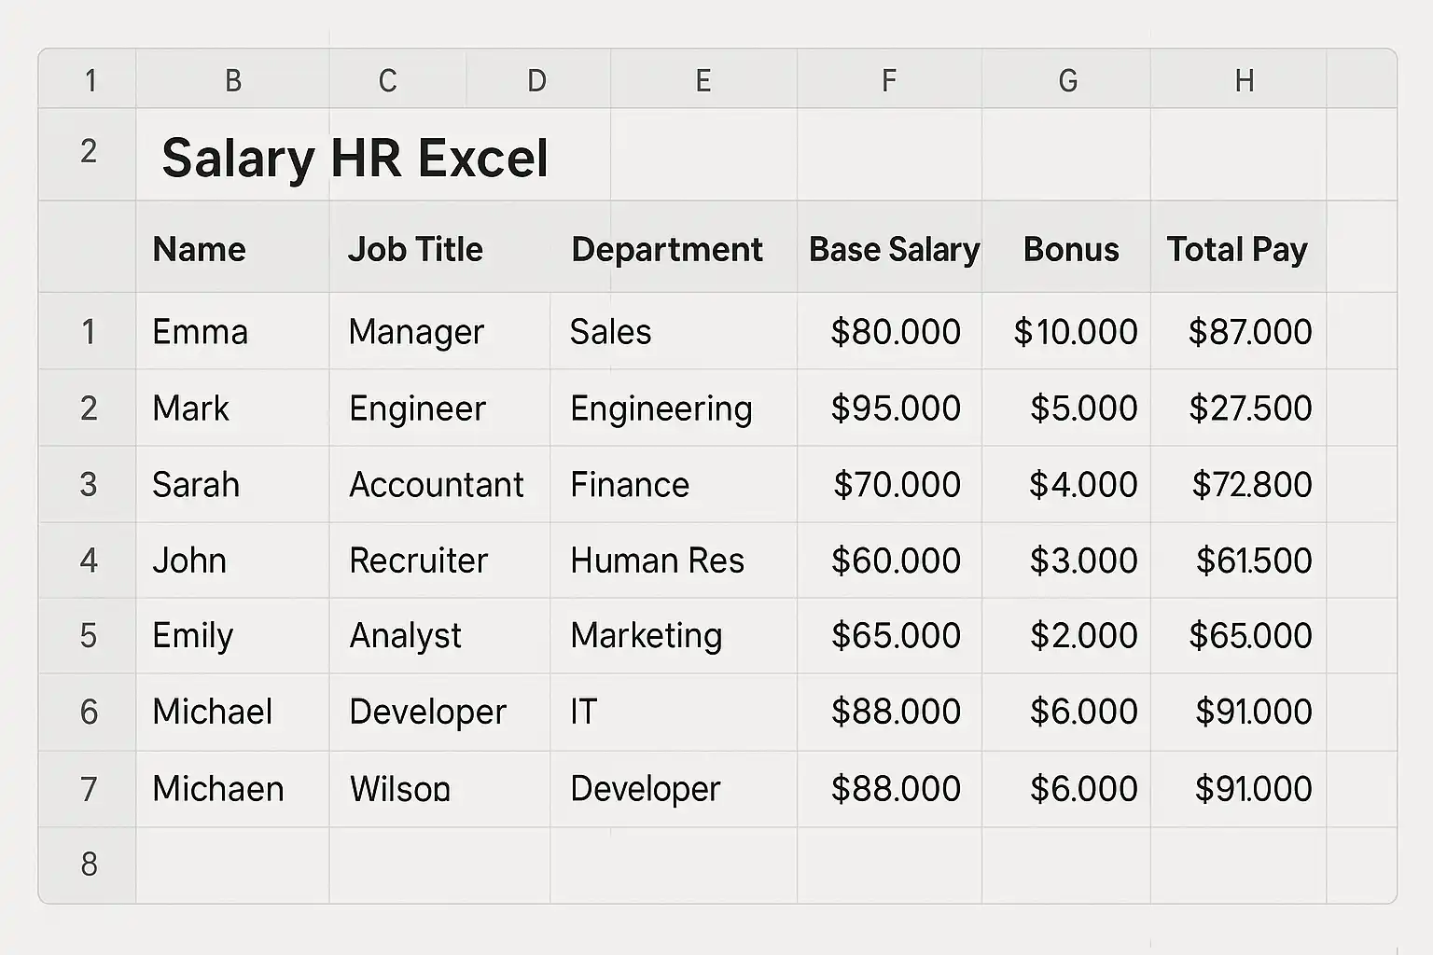Select the Total Pay header cell
This screenshot has height=955, width=1433.
pos(1237,249)
